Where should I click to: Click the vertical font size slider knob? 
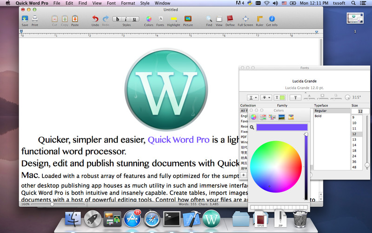pos(367,165)
